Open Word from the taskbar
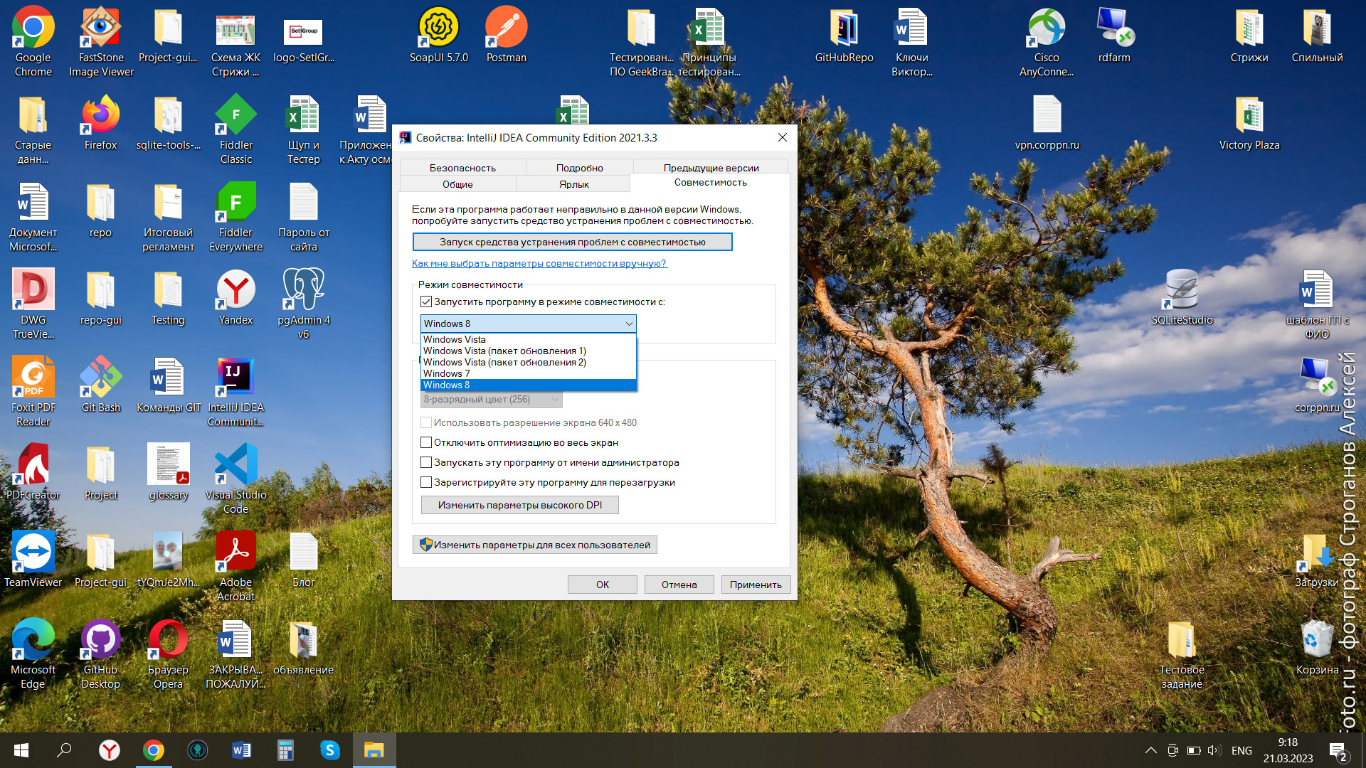 (241, 750)
